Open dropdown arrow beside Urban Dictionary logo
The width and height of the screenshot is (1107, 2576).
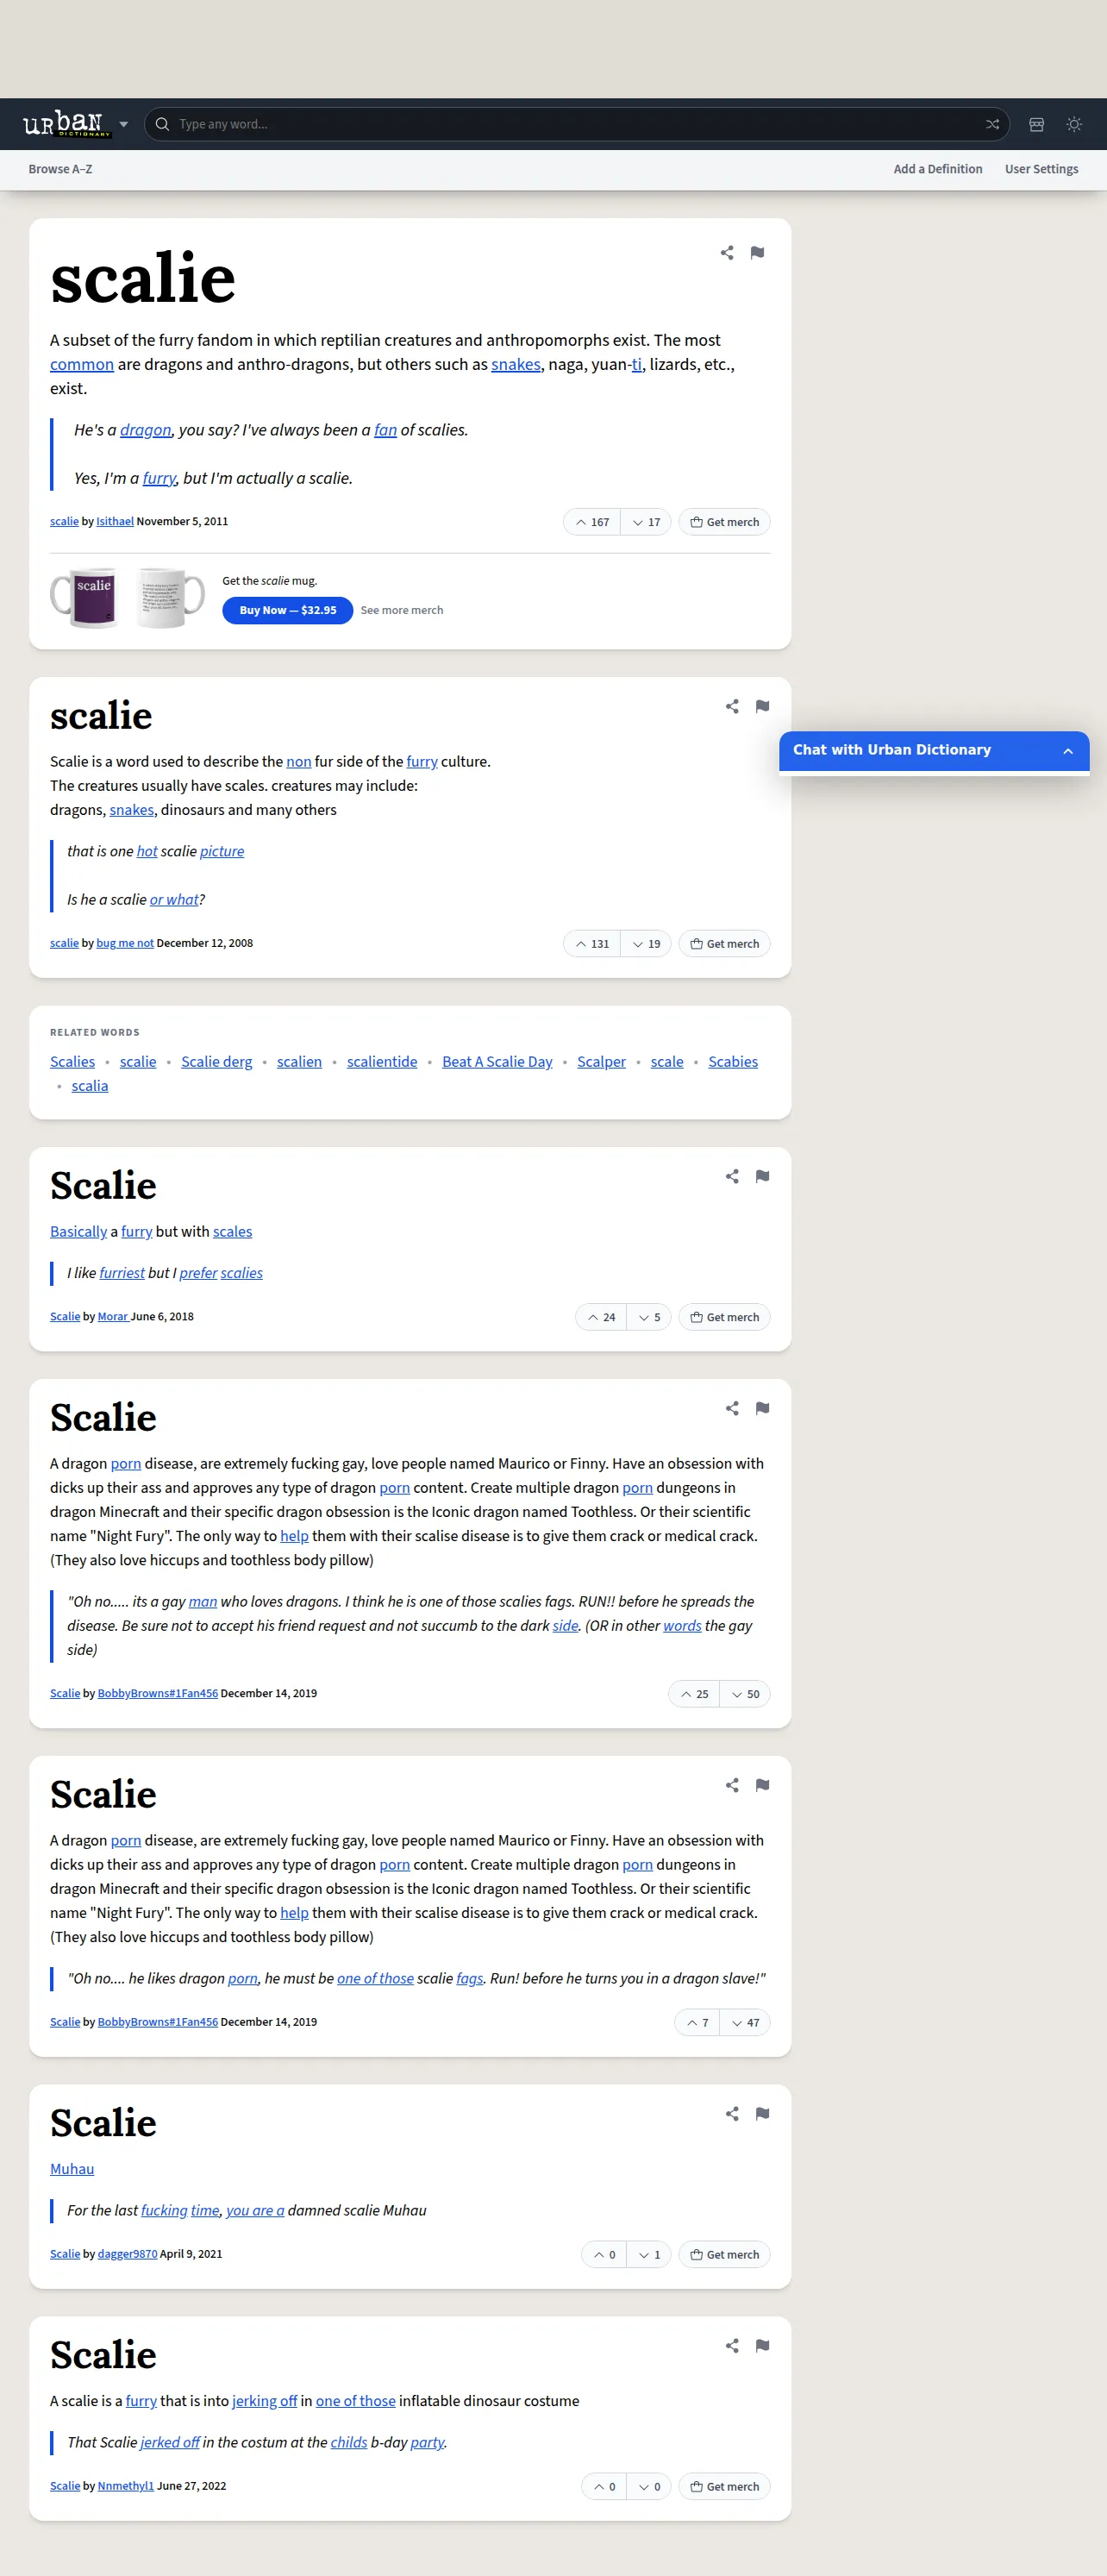click(x=124, y=125)
